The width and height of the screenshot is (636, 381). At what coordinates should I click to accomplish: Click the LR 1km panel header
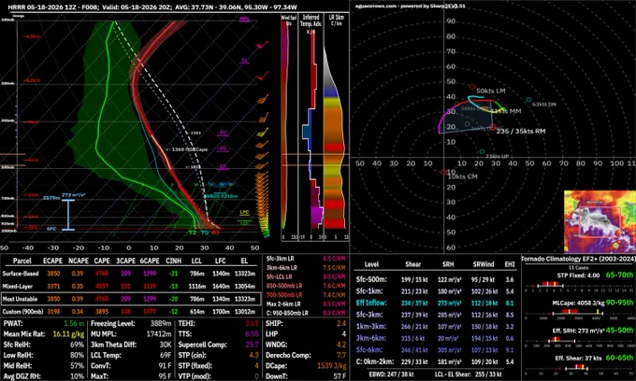[x=336, y=21]
